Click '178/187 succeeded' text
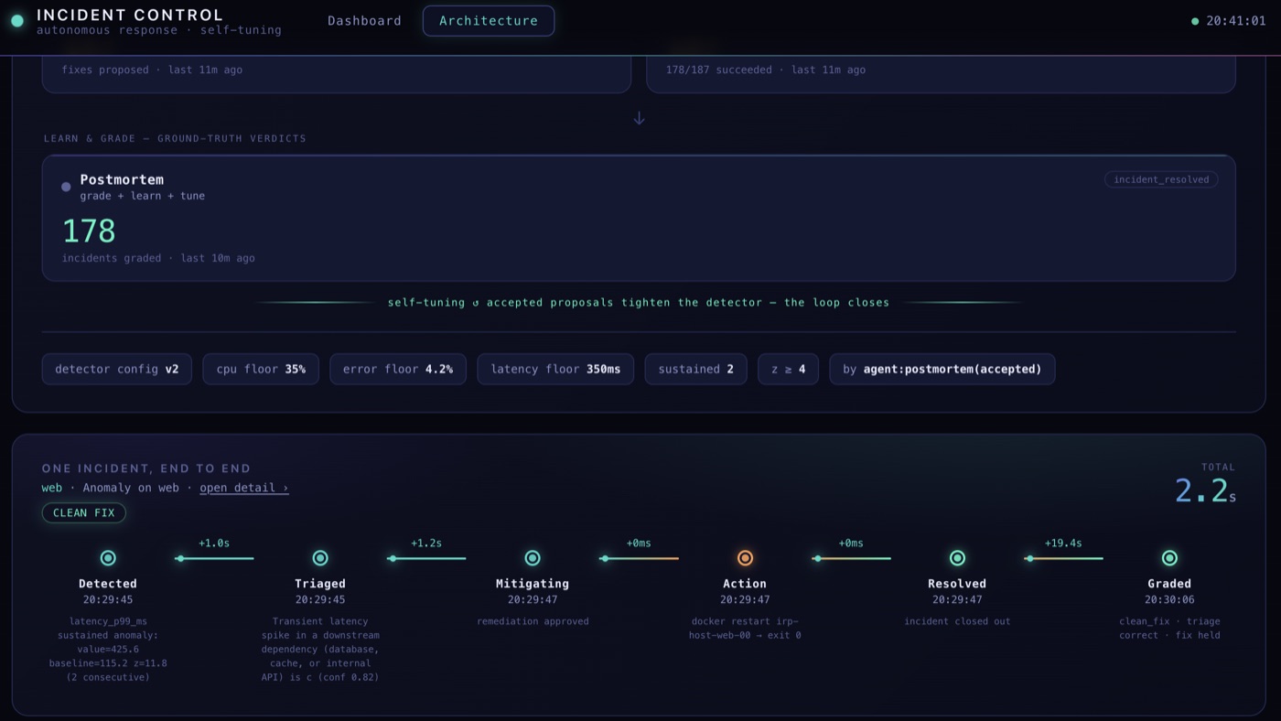The image size is (1281, 721). [x=719, y=70]
